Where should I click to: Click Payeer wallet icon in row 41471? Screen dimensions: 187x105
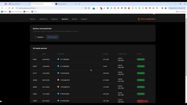coord(58,73)
